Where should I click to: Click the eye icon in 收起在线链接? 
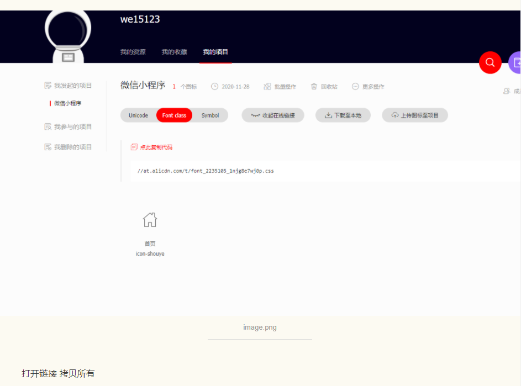[x=255, y=115]
